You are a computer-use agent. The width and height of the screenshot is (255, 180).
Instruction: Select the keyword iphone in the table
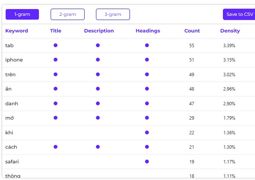point(14,60)
